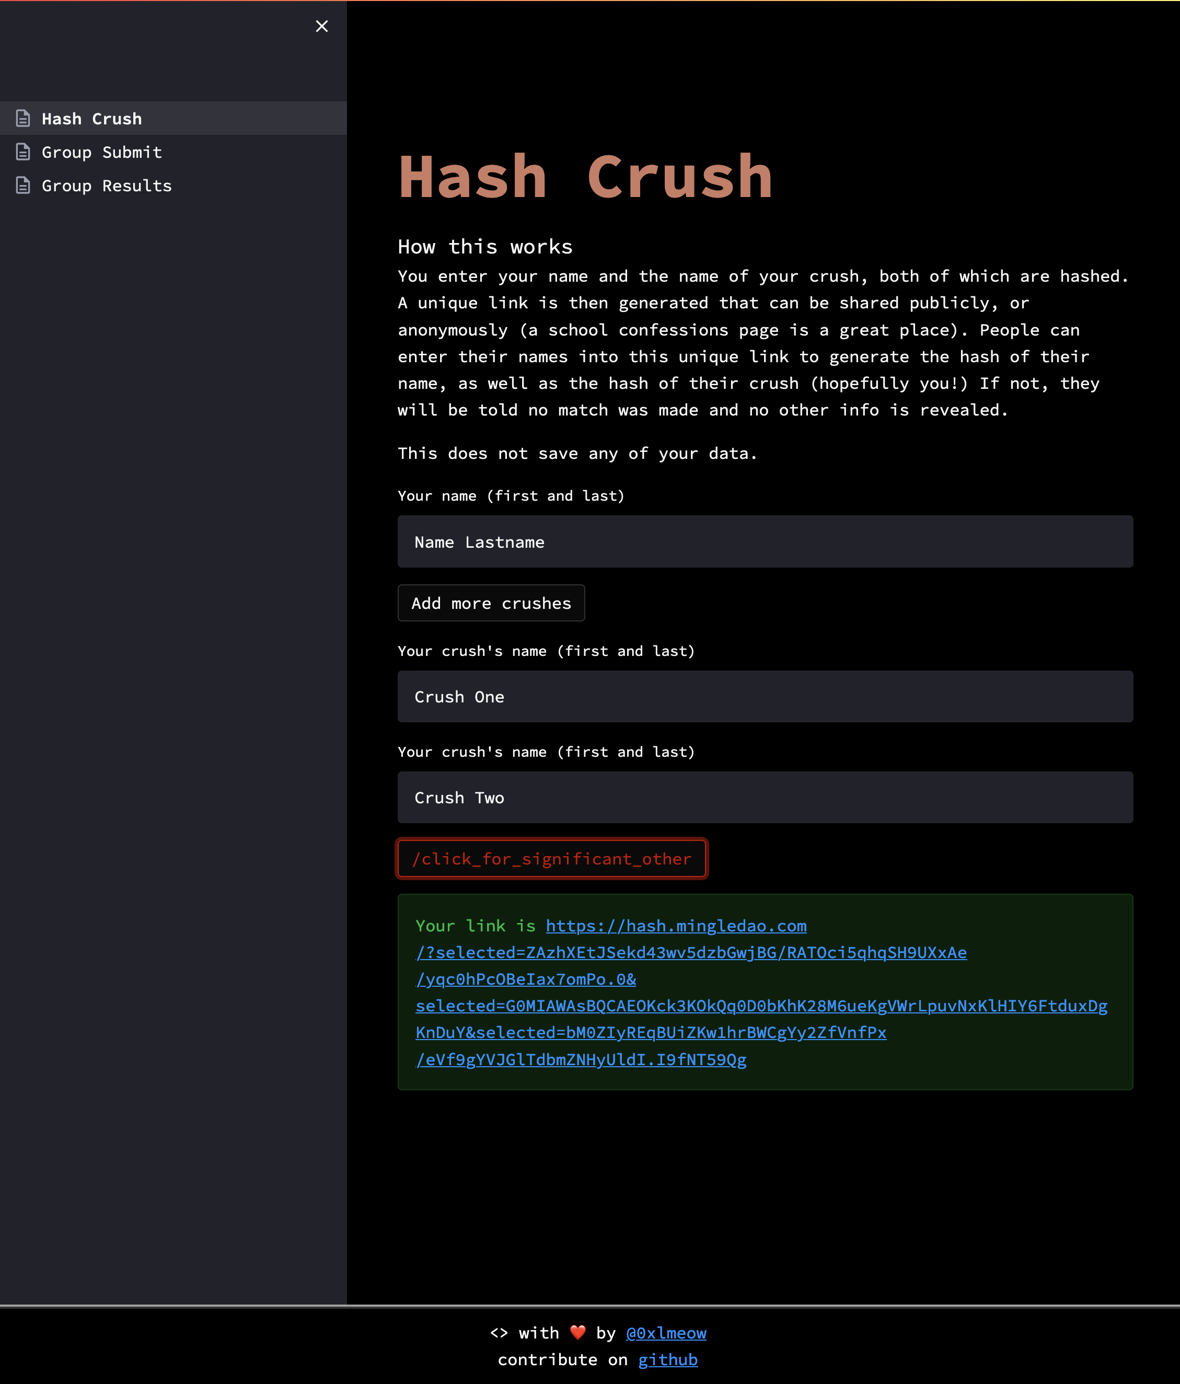
Task: Open the github contribute link
Action: (x=668, y=1359)
